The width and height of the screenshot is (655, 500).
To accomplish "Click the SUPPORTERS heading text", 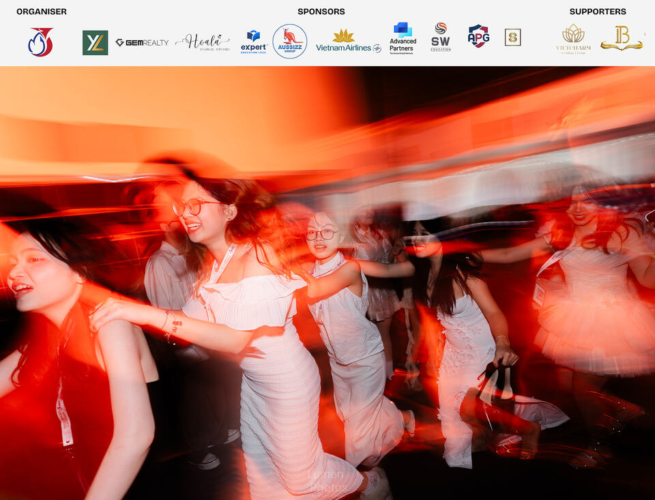I will pos(598,12).
